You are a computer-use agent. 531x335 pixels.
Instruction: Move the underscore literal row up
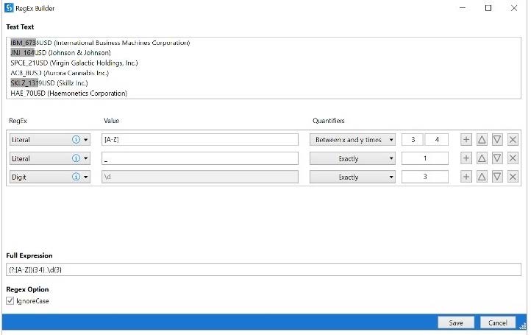[x=482, y=158]
